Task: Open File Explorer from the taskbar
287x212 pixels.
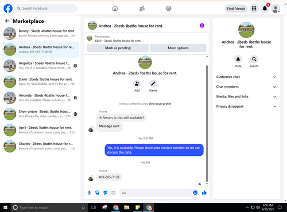Action: pyautogui.click(x=126, y=207)
